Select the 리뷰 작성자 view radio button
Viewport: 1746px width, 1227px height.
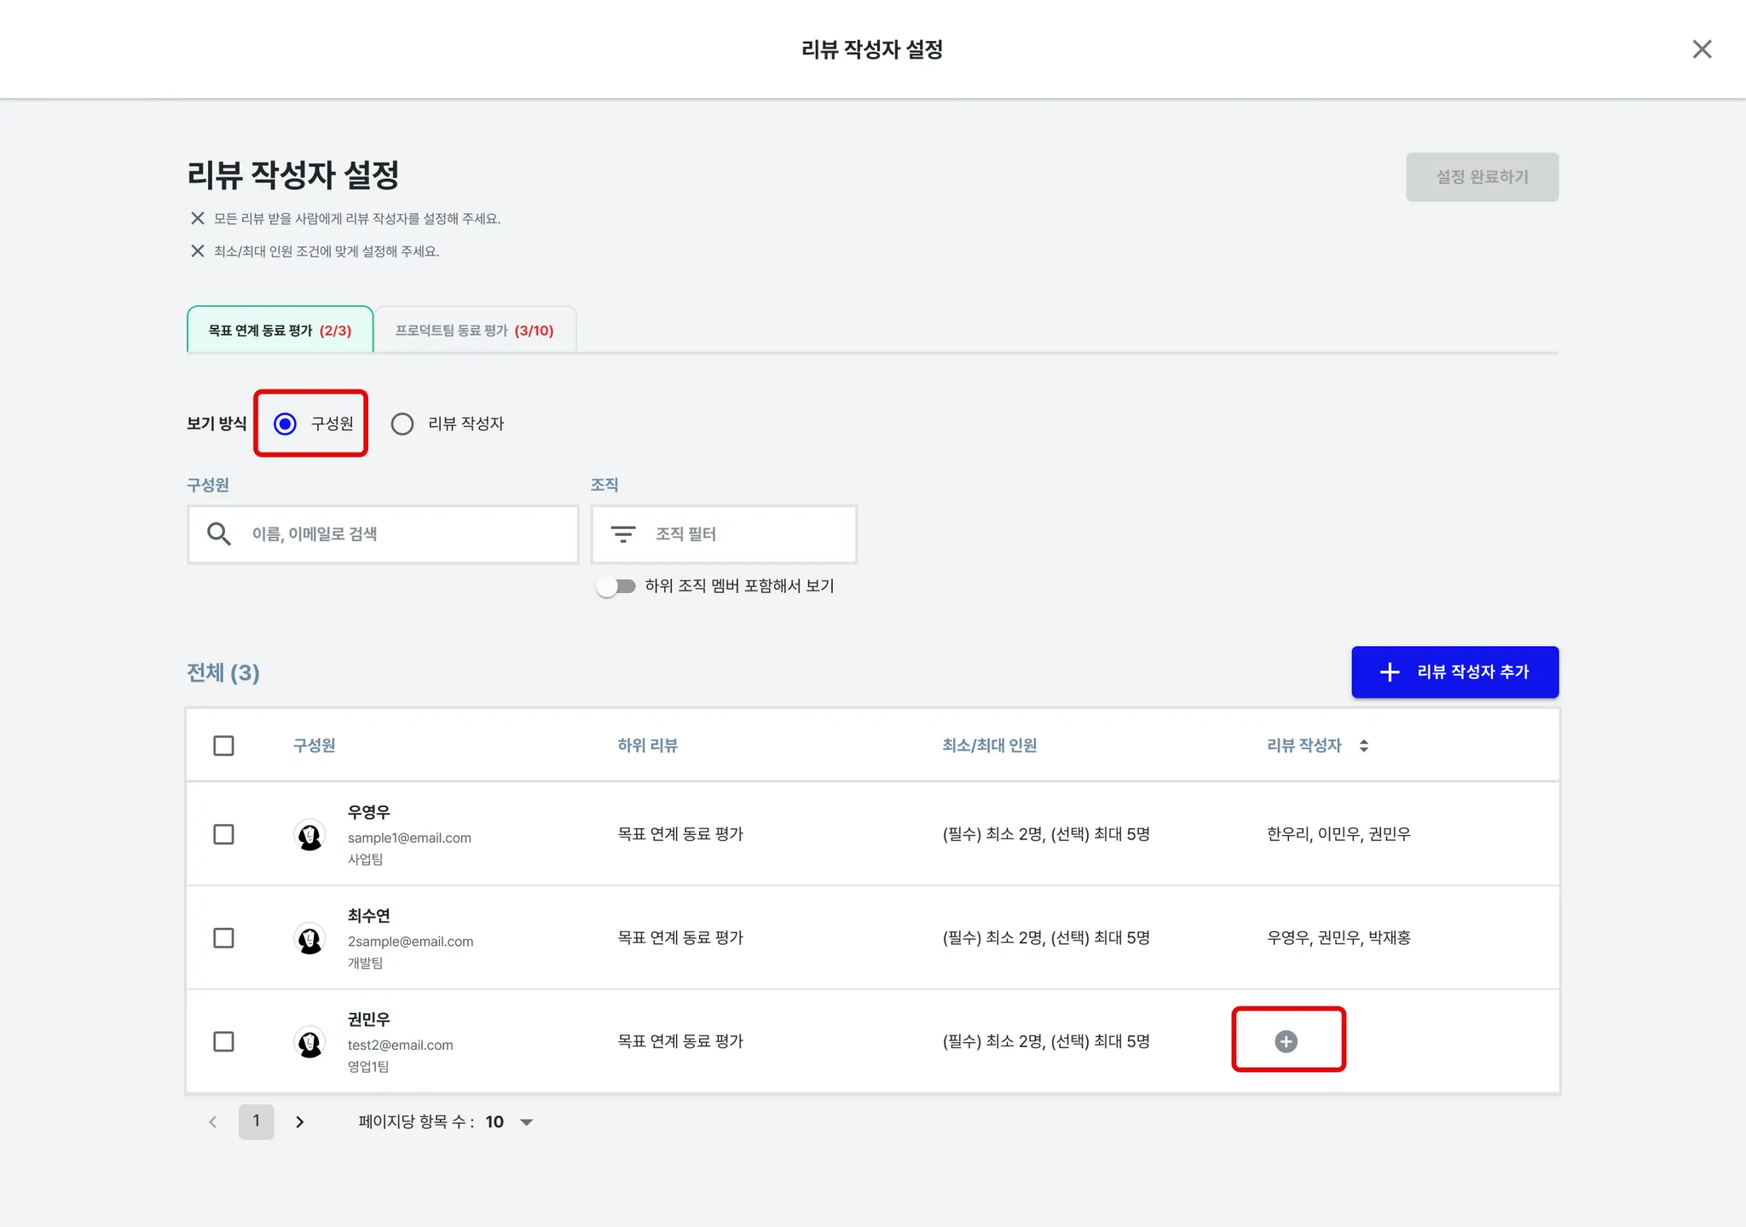(402, 424)
